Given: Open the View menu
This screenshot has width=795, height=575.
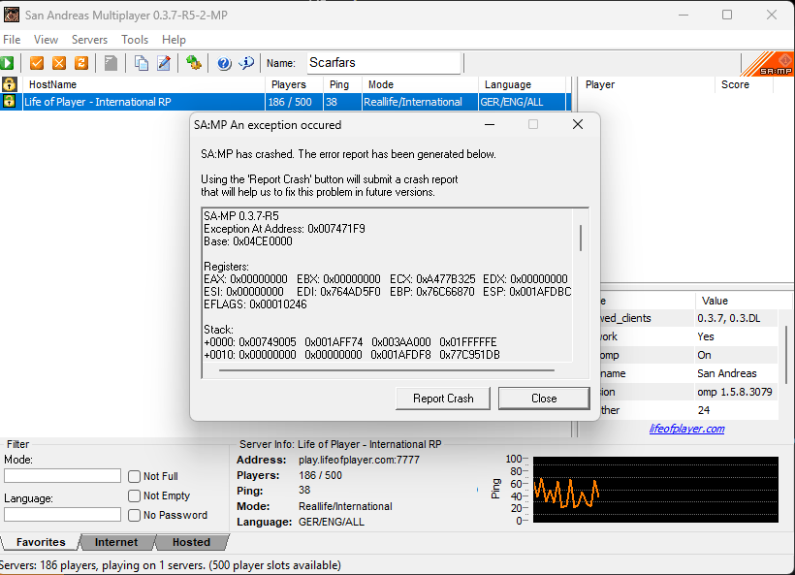Looking at the screenshot, I should pyautogui.click(x=46, y=40).
